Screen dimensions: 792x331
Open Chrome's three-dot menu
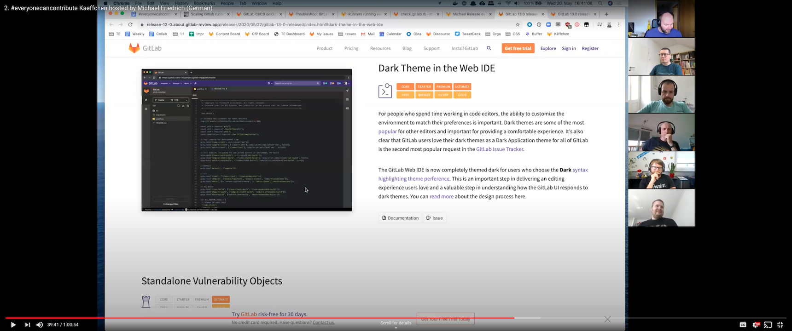[619, 25]
